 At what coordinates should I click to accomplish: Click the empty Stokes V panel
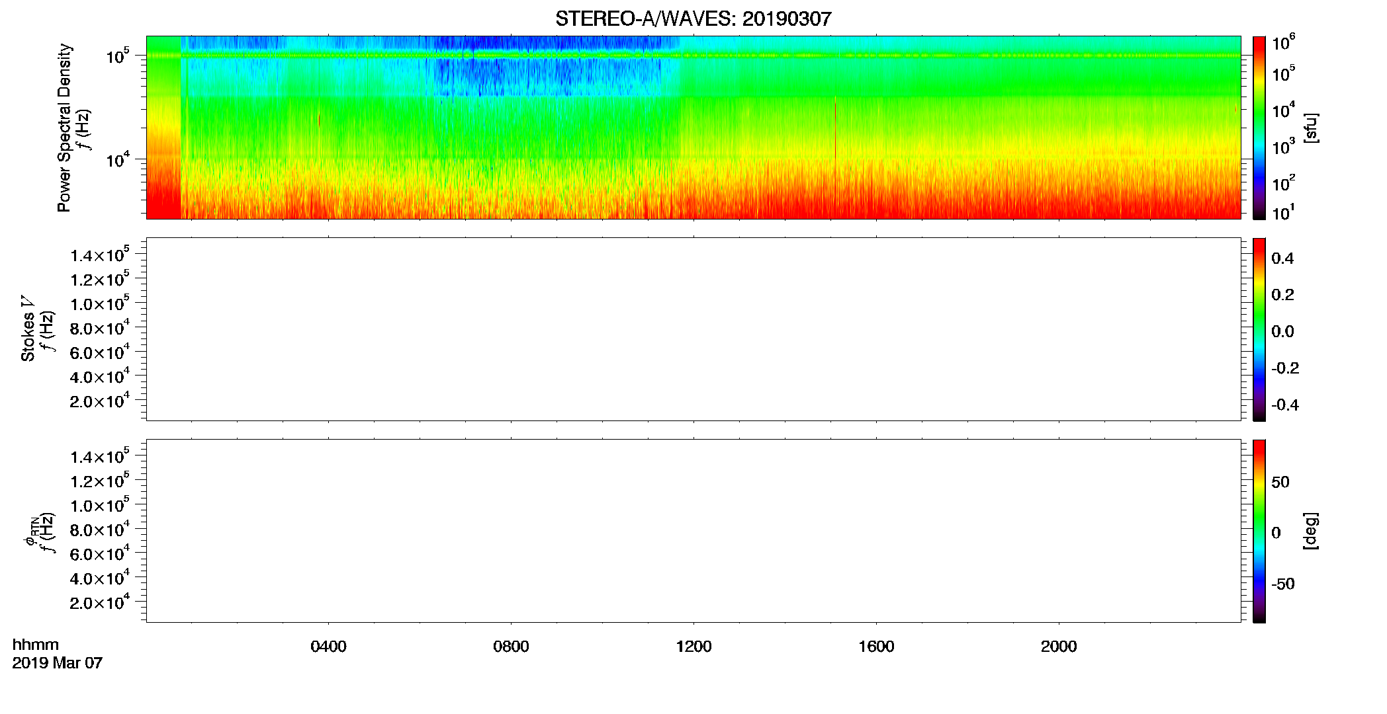pos(693,329)
